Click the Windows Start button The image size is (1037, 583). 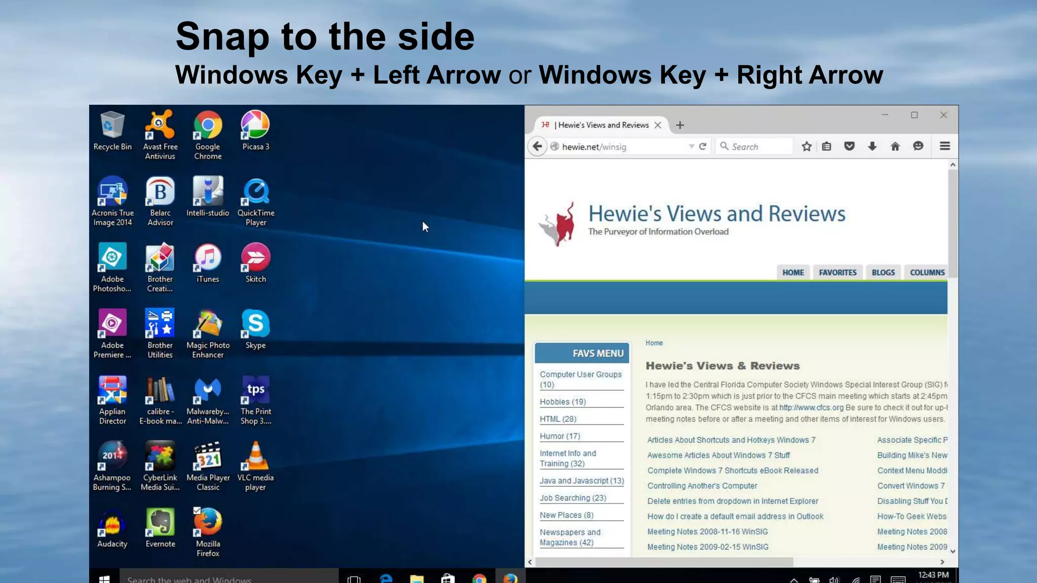[x=104, y=578]
